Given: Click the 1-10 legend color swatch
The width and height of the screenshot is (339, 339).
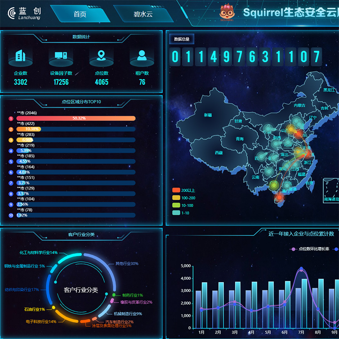Looking at the screenshot, I should pos(176,213).
